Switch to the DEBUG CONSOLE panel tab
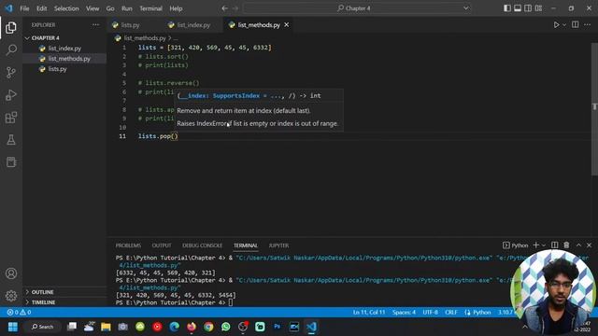Viewport: 598px width, 336px height. pos(202,245)
